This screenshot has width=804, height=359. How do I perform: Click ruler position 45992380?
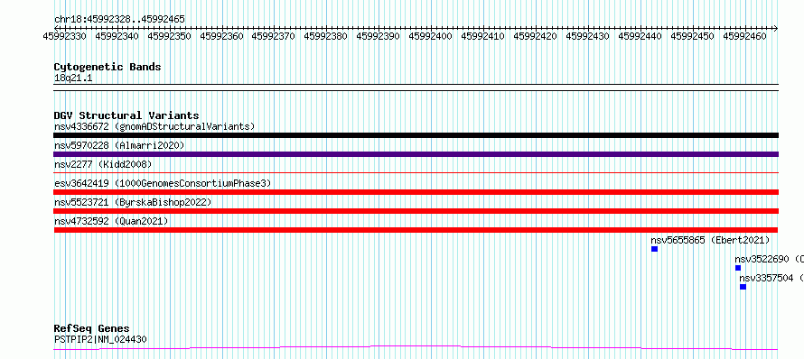click(326, 36)
